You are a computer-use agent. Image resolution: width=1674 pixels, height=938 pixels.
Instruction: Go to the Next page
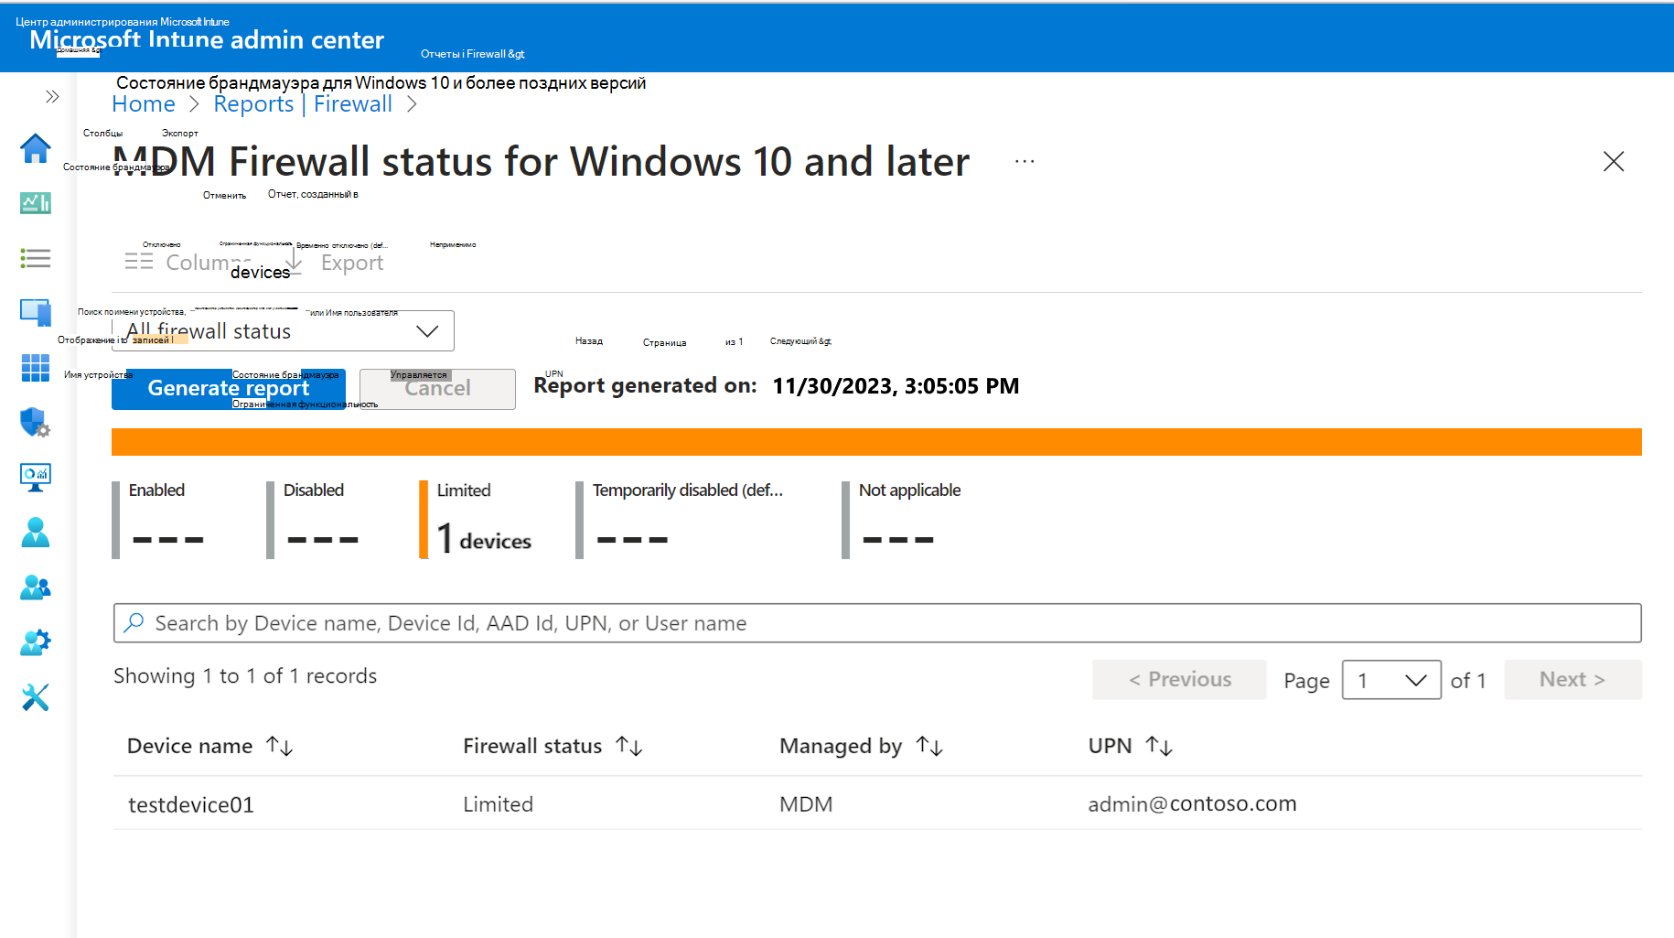point(1572,680)
